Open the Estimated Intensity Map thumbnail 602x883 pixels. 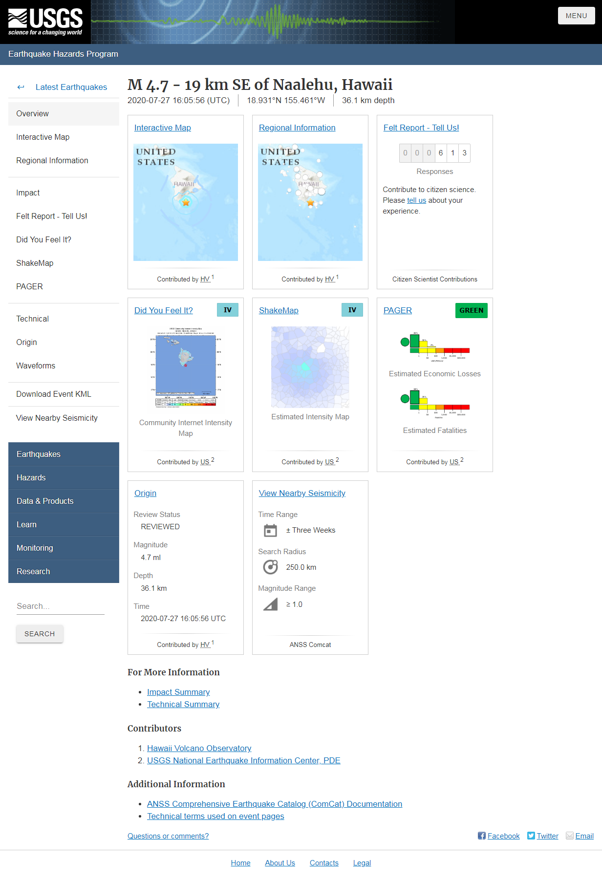pyautogui.click(x=310, y=367)
